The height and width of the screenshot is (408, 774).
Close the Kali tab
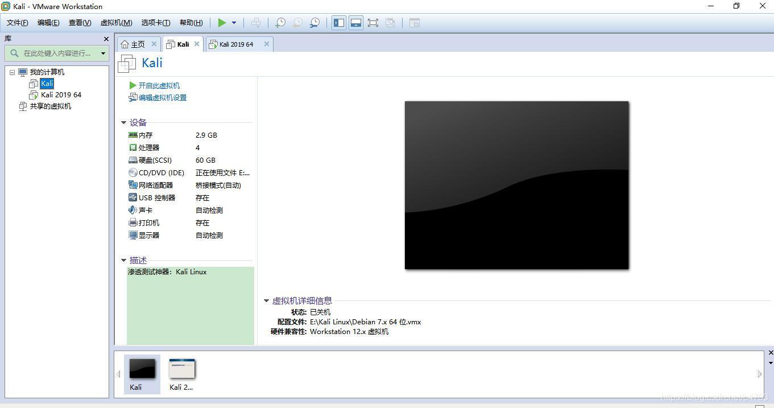pyautogui.click(x=197, y=44)
